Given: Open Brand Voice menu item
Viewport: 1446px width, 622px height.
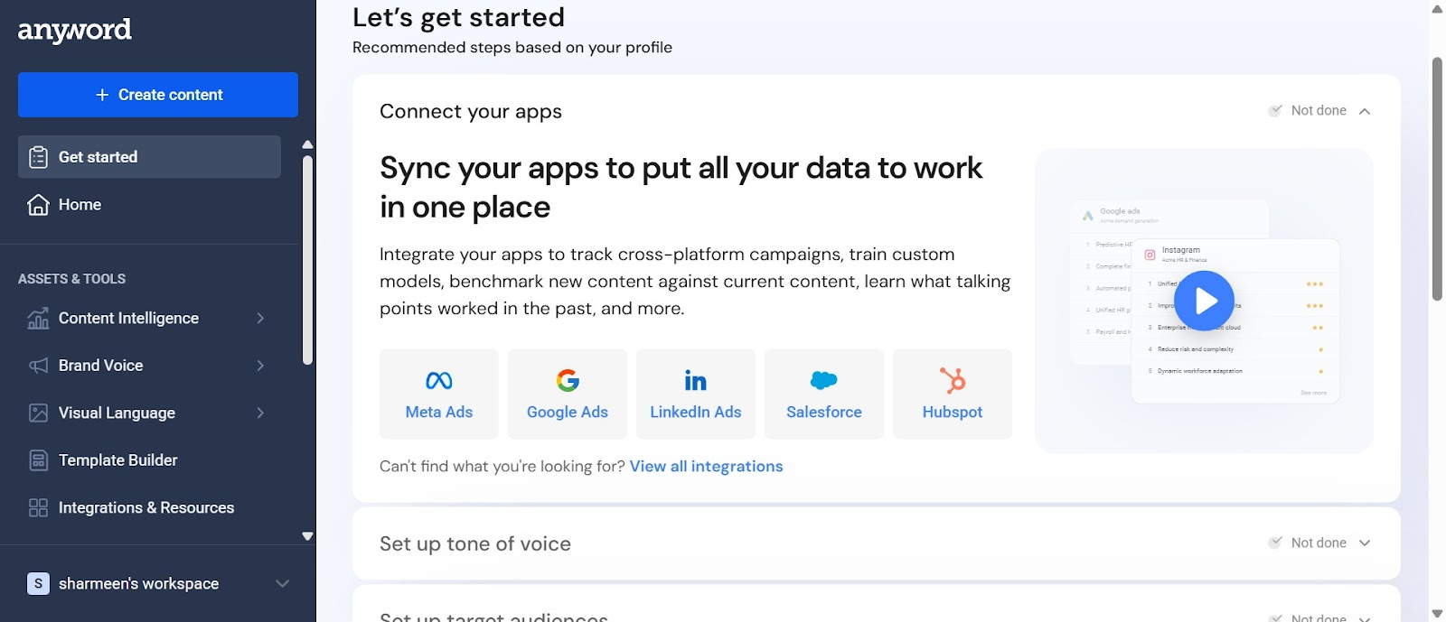Looking at the screenshot, I should [149, 366].
